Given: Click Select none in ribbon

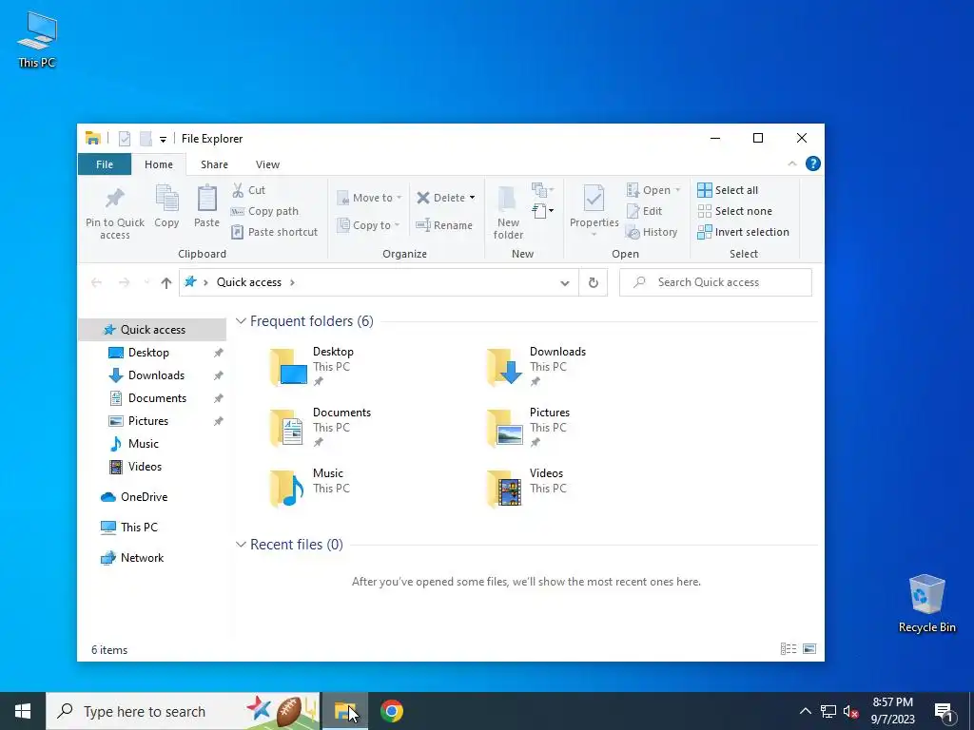Looking at the screenshot, I should click(x=735, y=211).
